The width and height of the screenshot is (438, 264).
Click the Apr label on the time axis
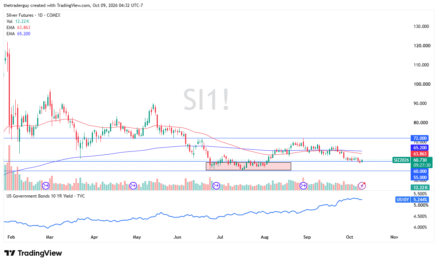coord(94,237)
